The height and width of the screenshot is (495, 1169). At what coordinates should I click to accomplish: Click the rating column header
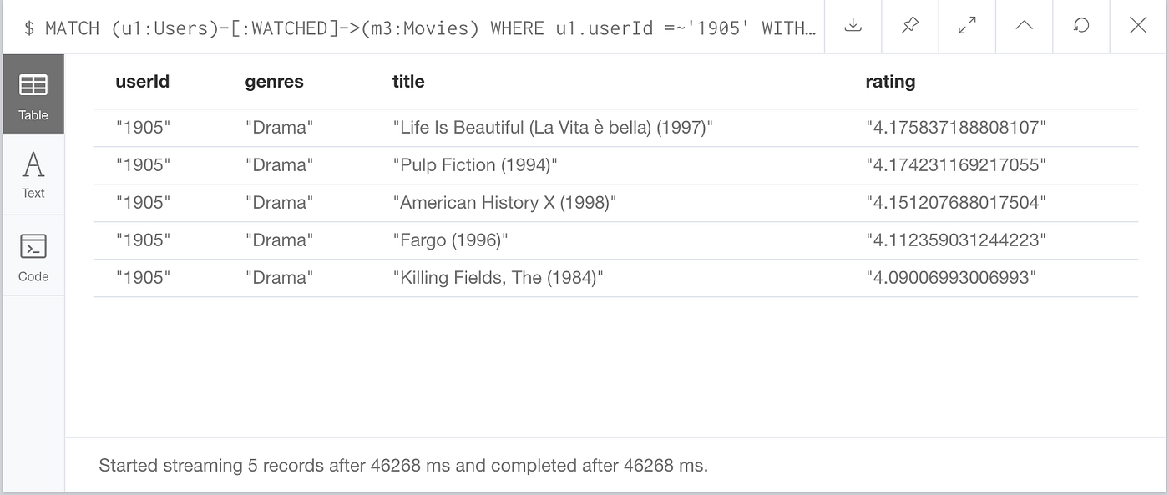(890, 81)
